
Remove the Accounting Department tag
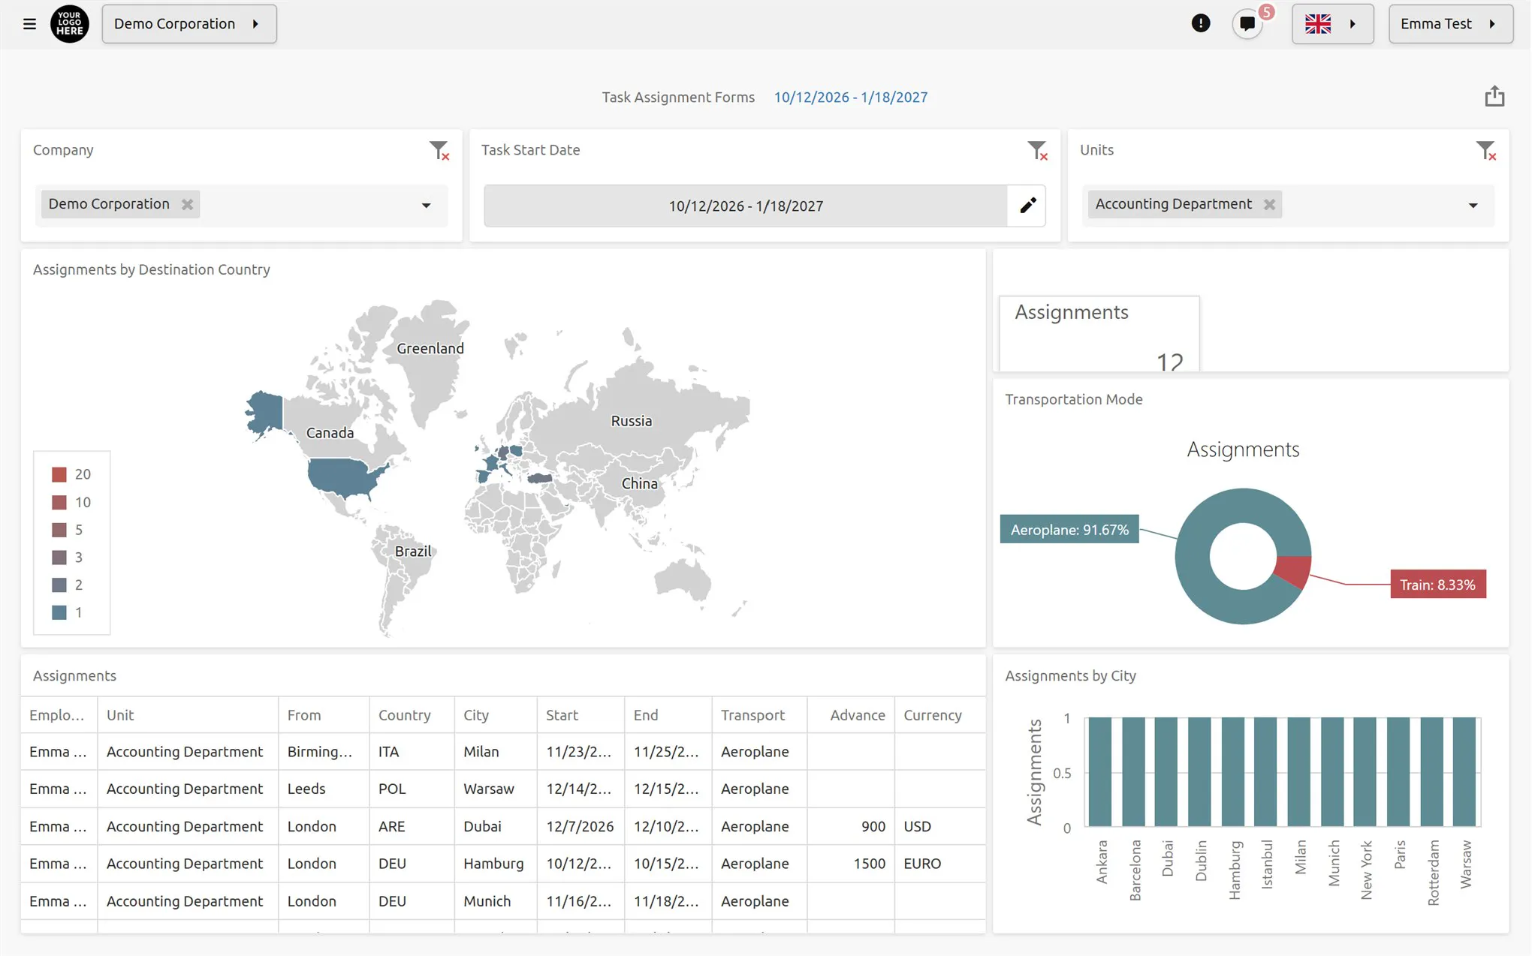[x=1269, y=204]
